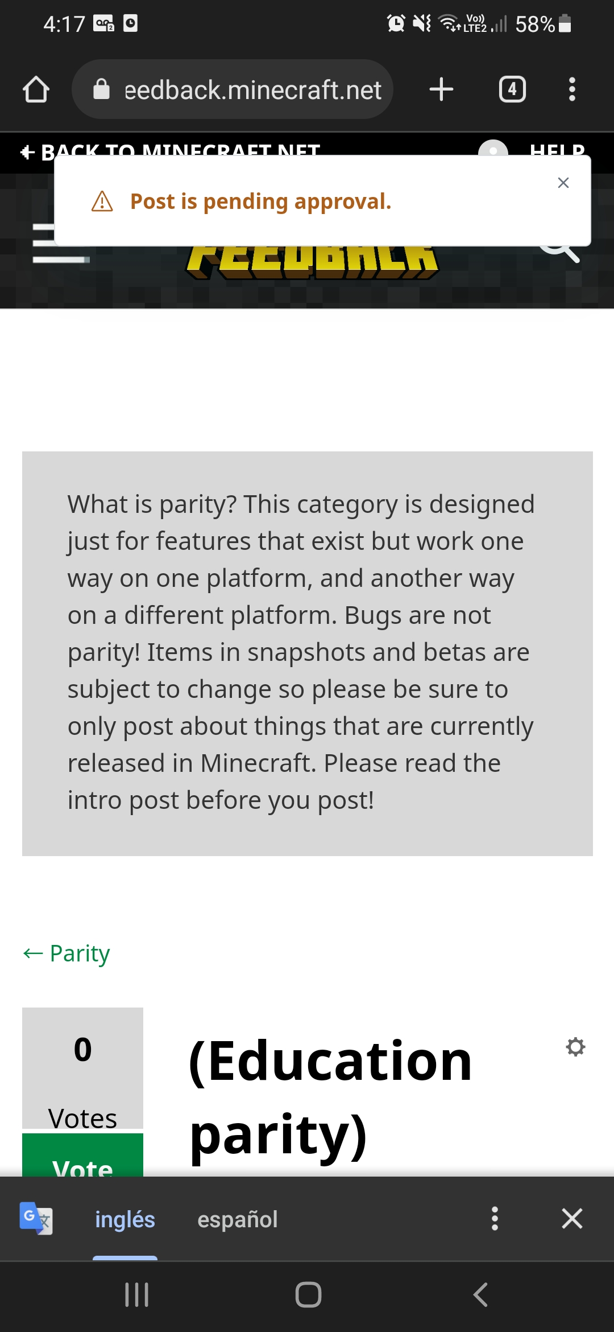Open the Help link
The image size is (614, 1332).
click(x=557, y=149)
